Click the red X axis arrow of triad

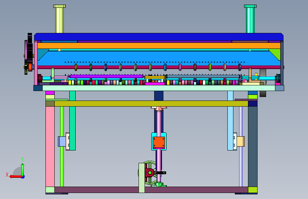(x=15, y=177)
